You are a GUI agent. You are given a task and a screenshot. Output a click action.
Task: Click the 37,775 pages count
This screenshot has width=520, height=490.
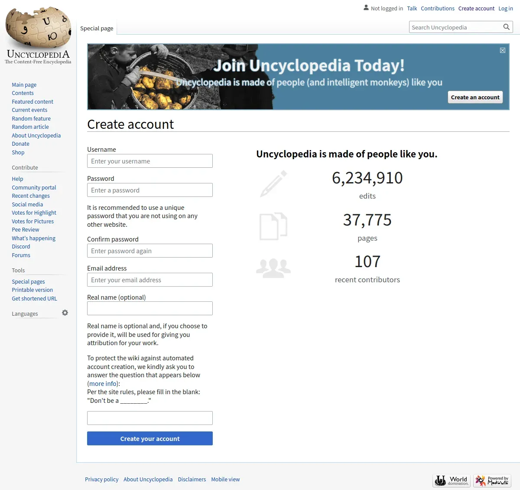[367, 220]
